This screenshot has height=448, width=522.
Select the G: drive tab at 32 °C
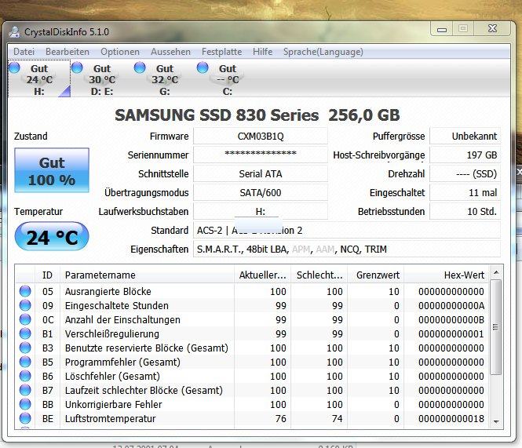click(x=165, y=79)
